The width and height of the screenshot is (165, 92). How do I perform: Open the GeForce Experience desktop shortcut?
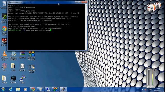4,18
